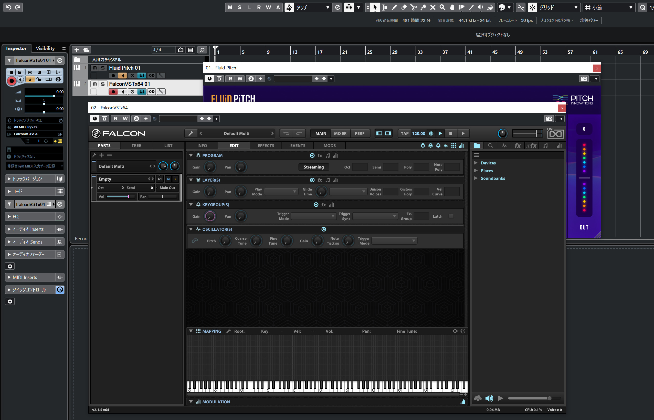Click the Falcon tempo sync icon
The width and height of the screenshot is (654, 420).
[431, 133]
